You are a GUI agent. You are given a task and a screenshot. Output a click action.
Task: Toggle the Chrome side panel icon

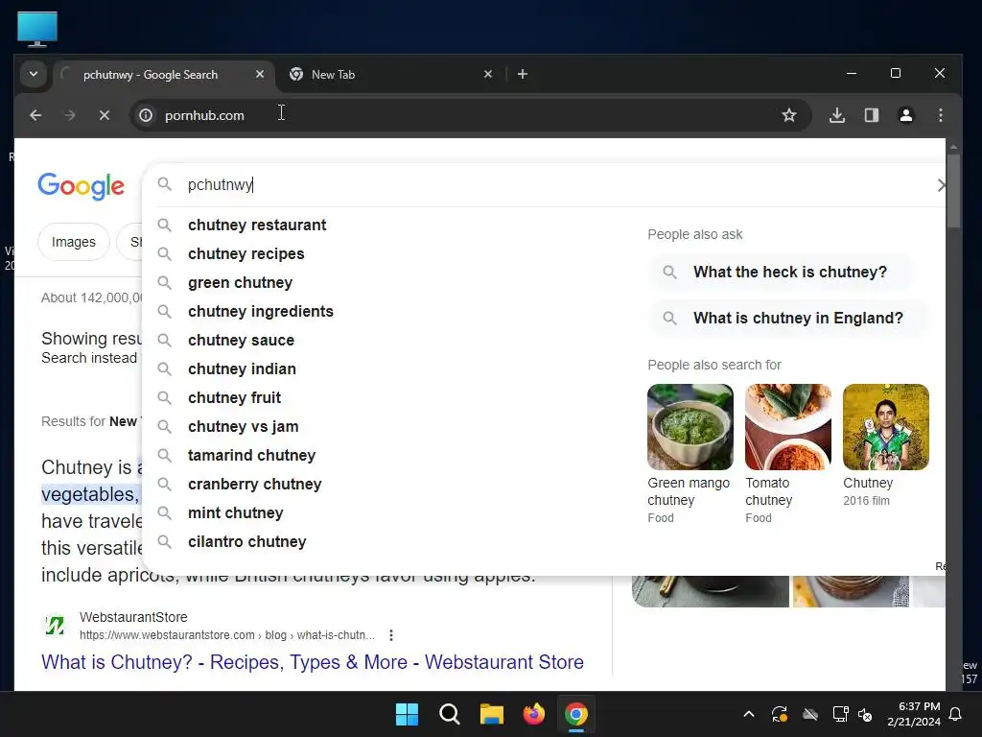coord(872,115)
